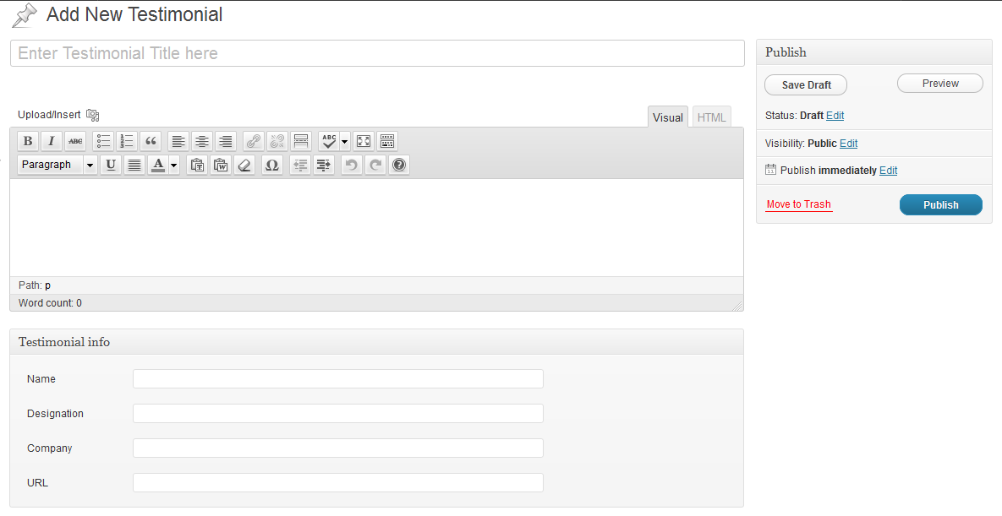Select the Visual editor tab
The height and width of the screenshot is (516, 1002).
(668, 117)
